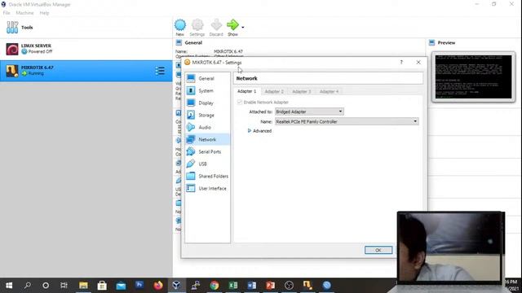Image resolution: width=522 pixels, height=293 pixels.
Task: Switch to the Adapter 1 tab
Action: pos(246,91)
